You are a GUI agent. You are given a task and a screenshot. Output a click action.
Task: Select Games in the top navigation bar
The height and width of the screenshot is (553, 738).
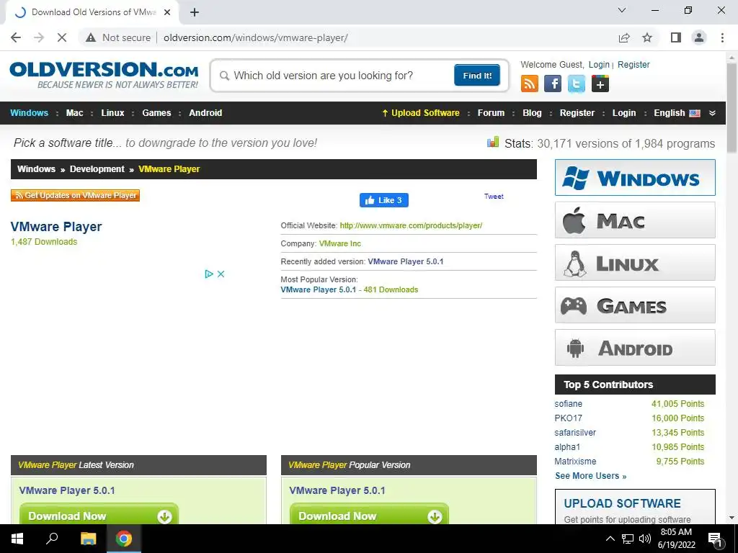156,113
